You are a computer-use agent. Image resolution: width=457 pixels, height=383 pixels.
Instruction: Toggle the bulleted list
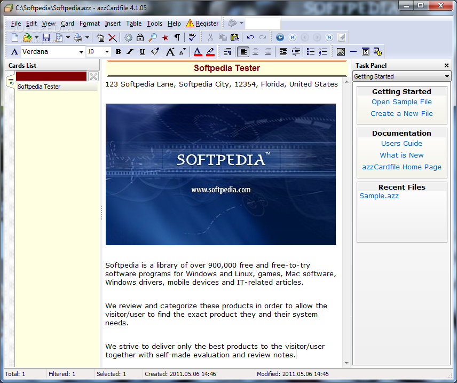coord(311,52)
